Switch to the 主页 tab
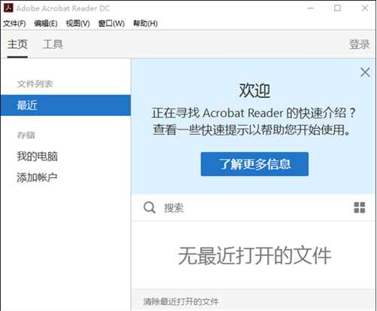The image size is (377, 311). 17,44
